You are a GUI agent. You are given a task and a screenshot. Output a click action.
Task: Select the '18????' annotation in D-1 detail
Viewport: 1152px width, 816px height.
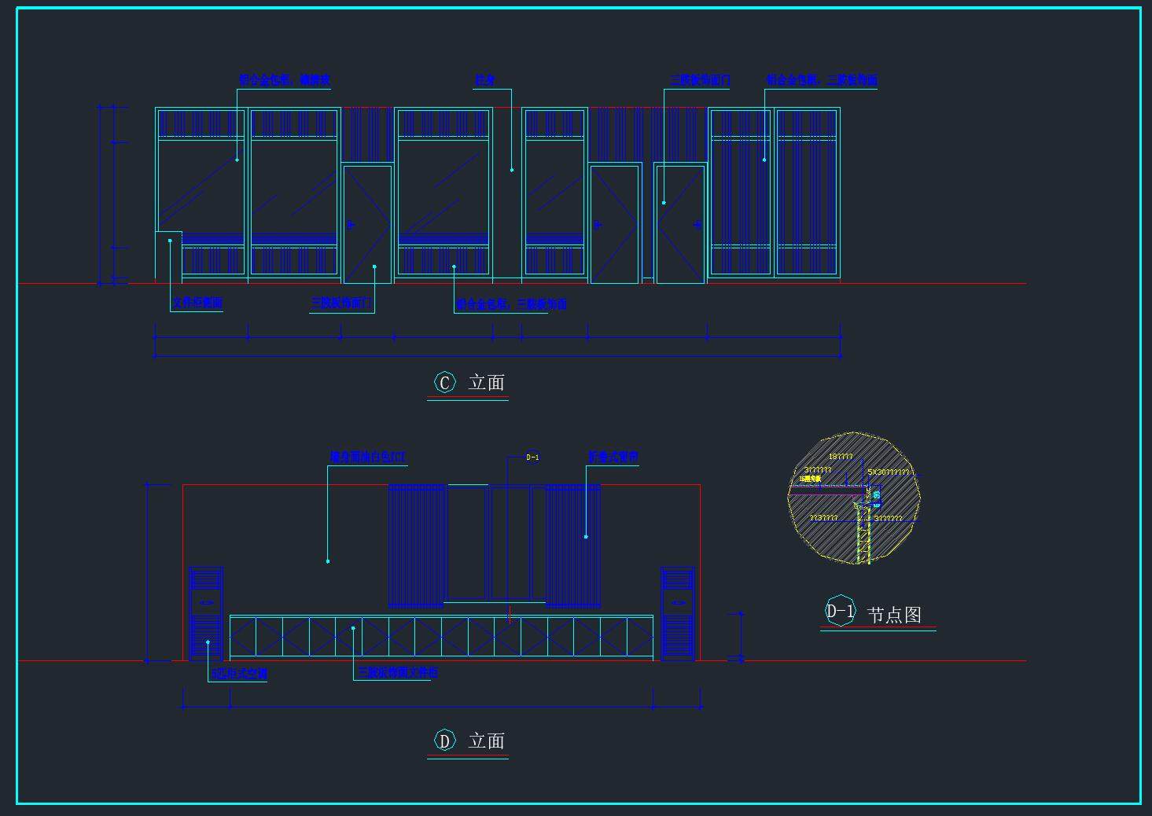840,457
